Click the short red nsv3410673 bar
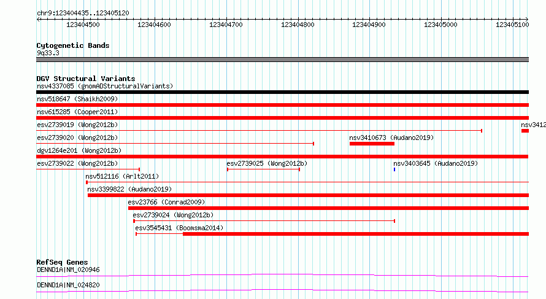 pos(372,144)
